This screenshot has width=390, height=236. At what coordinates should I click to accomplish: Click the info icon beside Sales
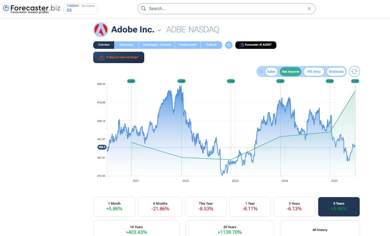point(261,72)
